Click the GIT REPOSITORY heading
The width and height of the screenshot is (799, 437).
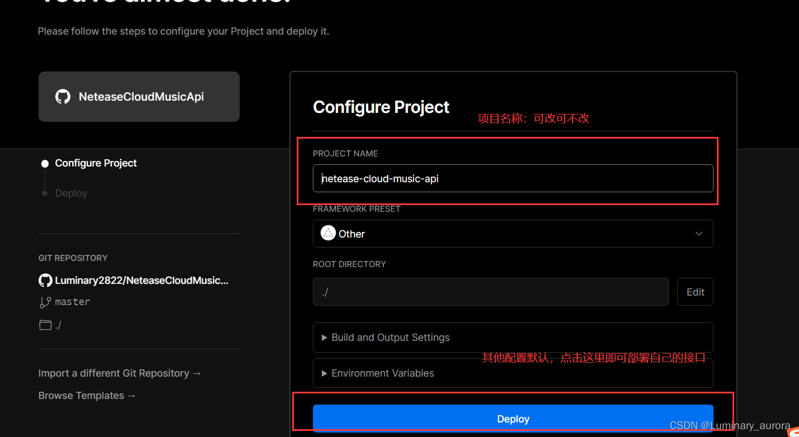[x=73, y=258]
